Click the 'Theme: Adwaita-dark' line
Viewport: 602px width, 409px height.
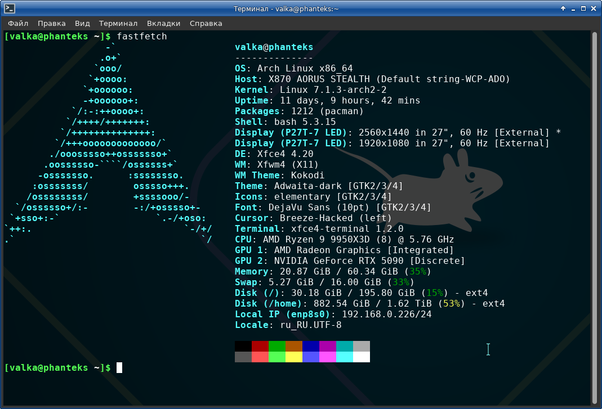pos(319,186)
